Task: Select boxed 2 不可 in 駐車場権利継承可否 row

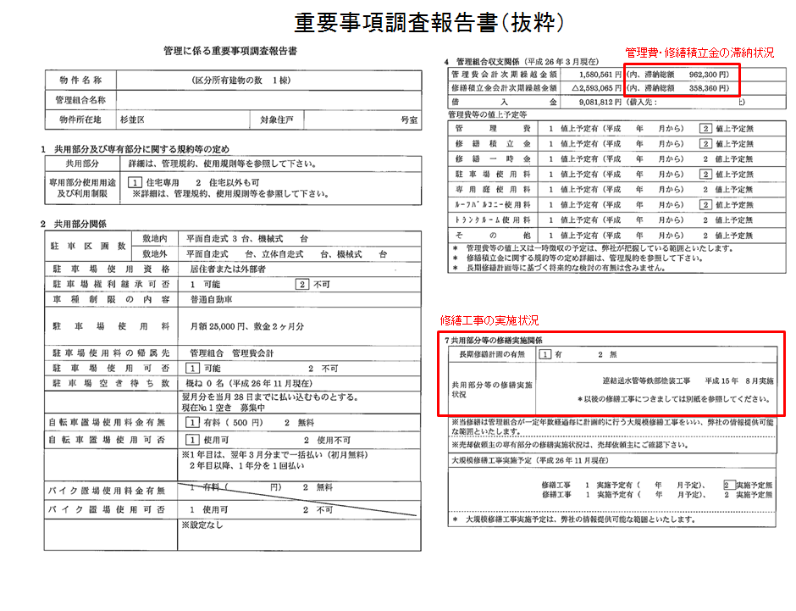Action: point(312,285)
